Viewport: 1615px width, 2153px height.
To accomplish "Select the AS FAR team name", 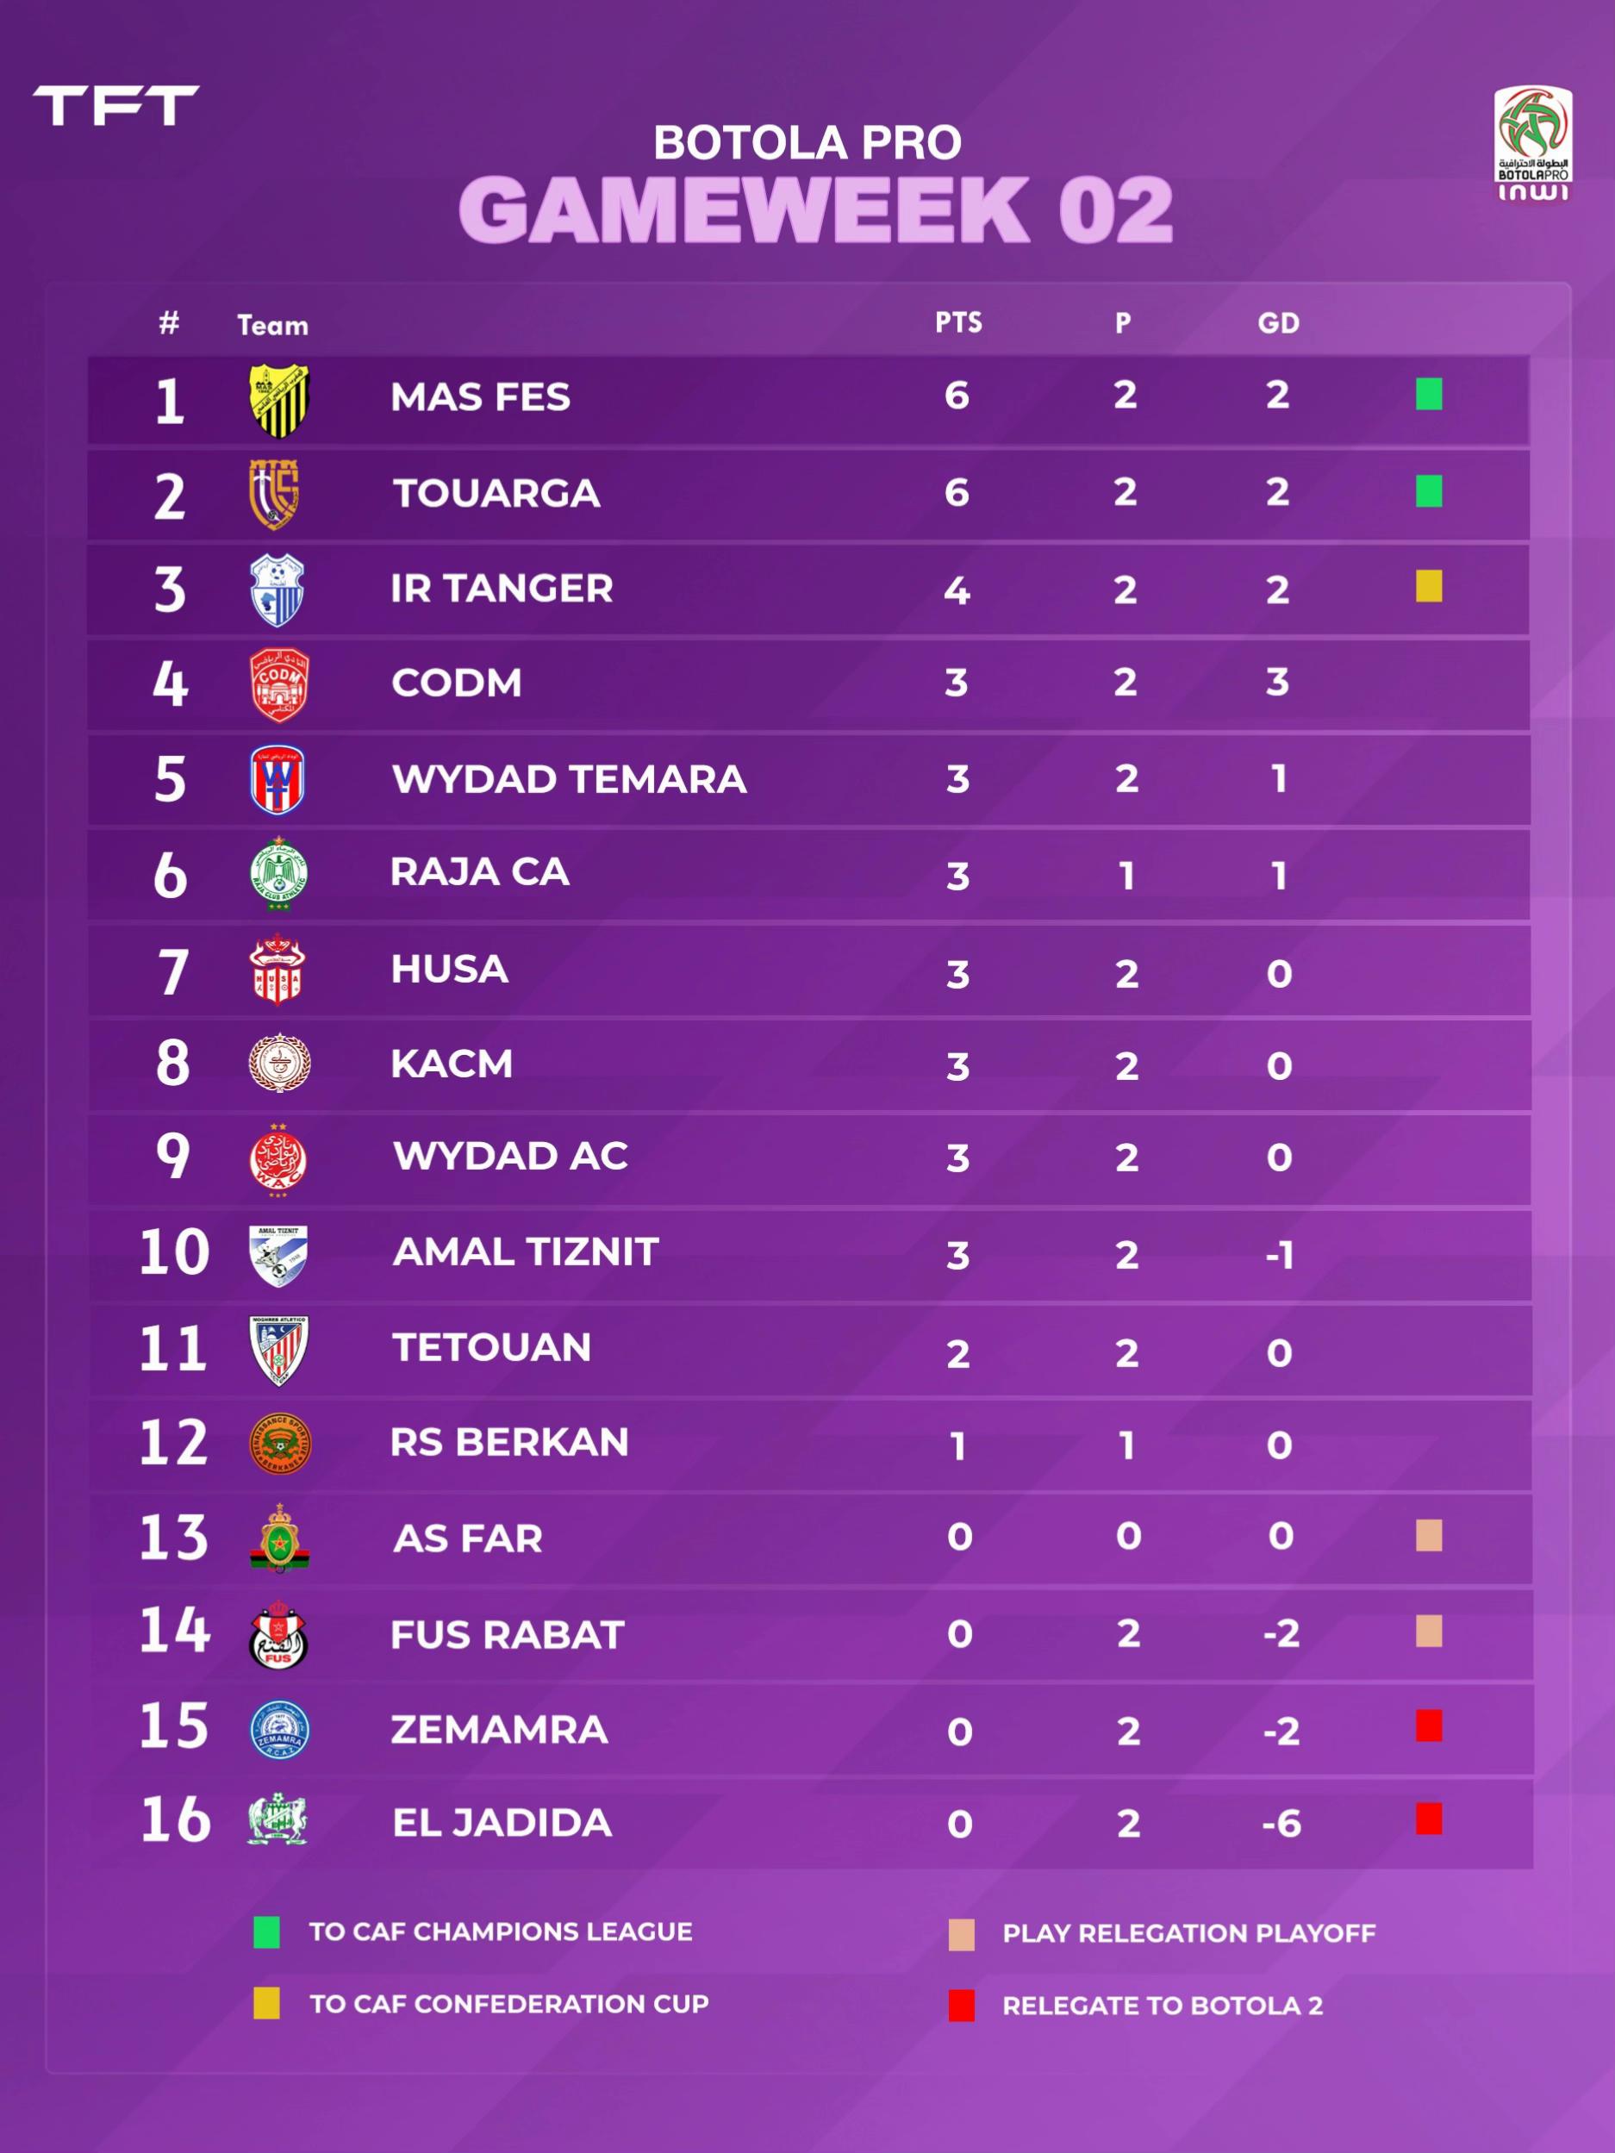I will (x=468, y=1538).
